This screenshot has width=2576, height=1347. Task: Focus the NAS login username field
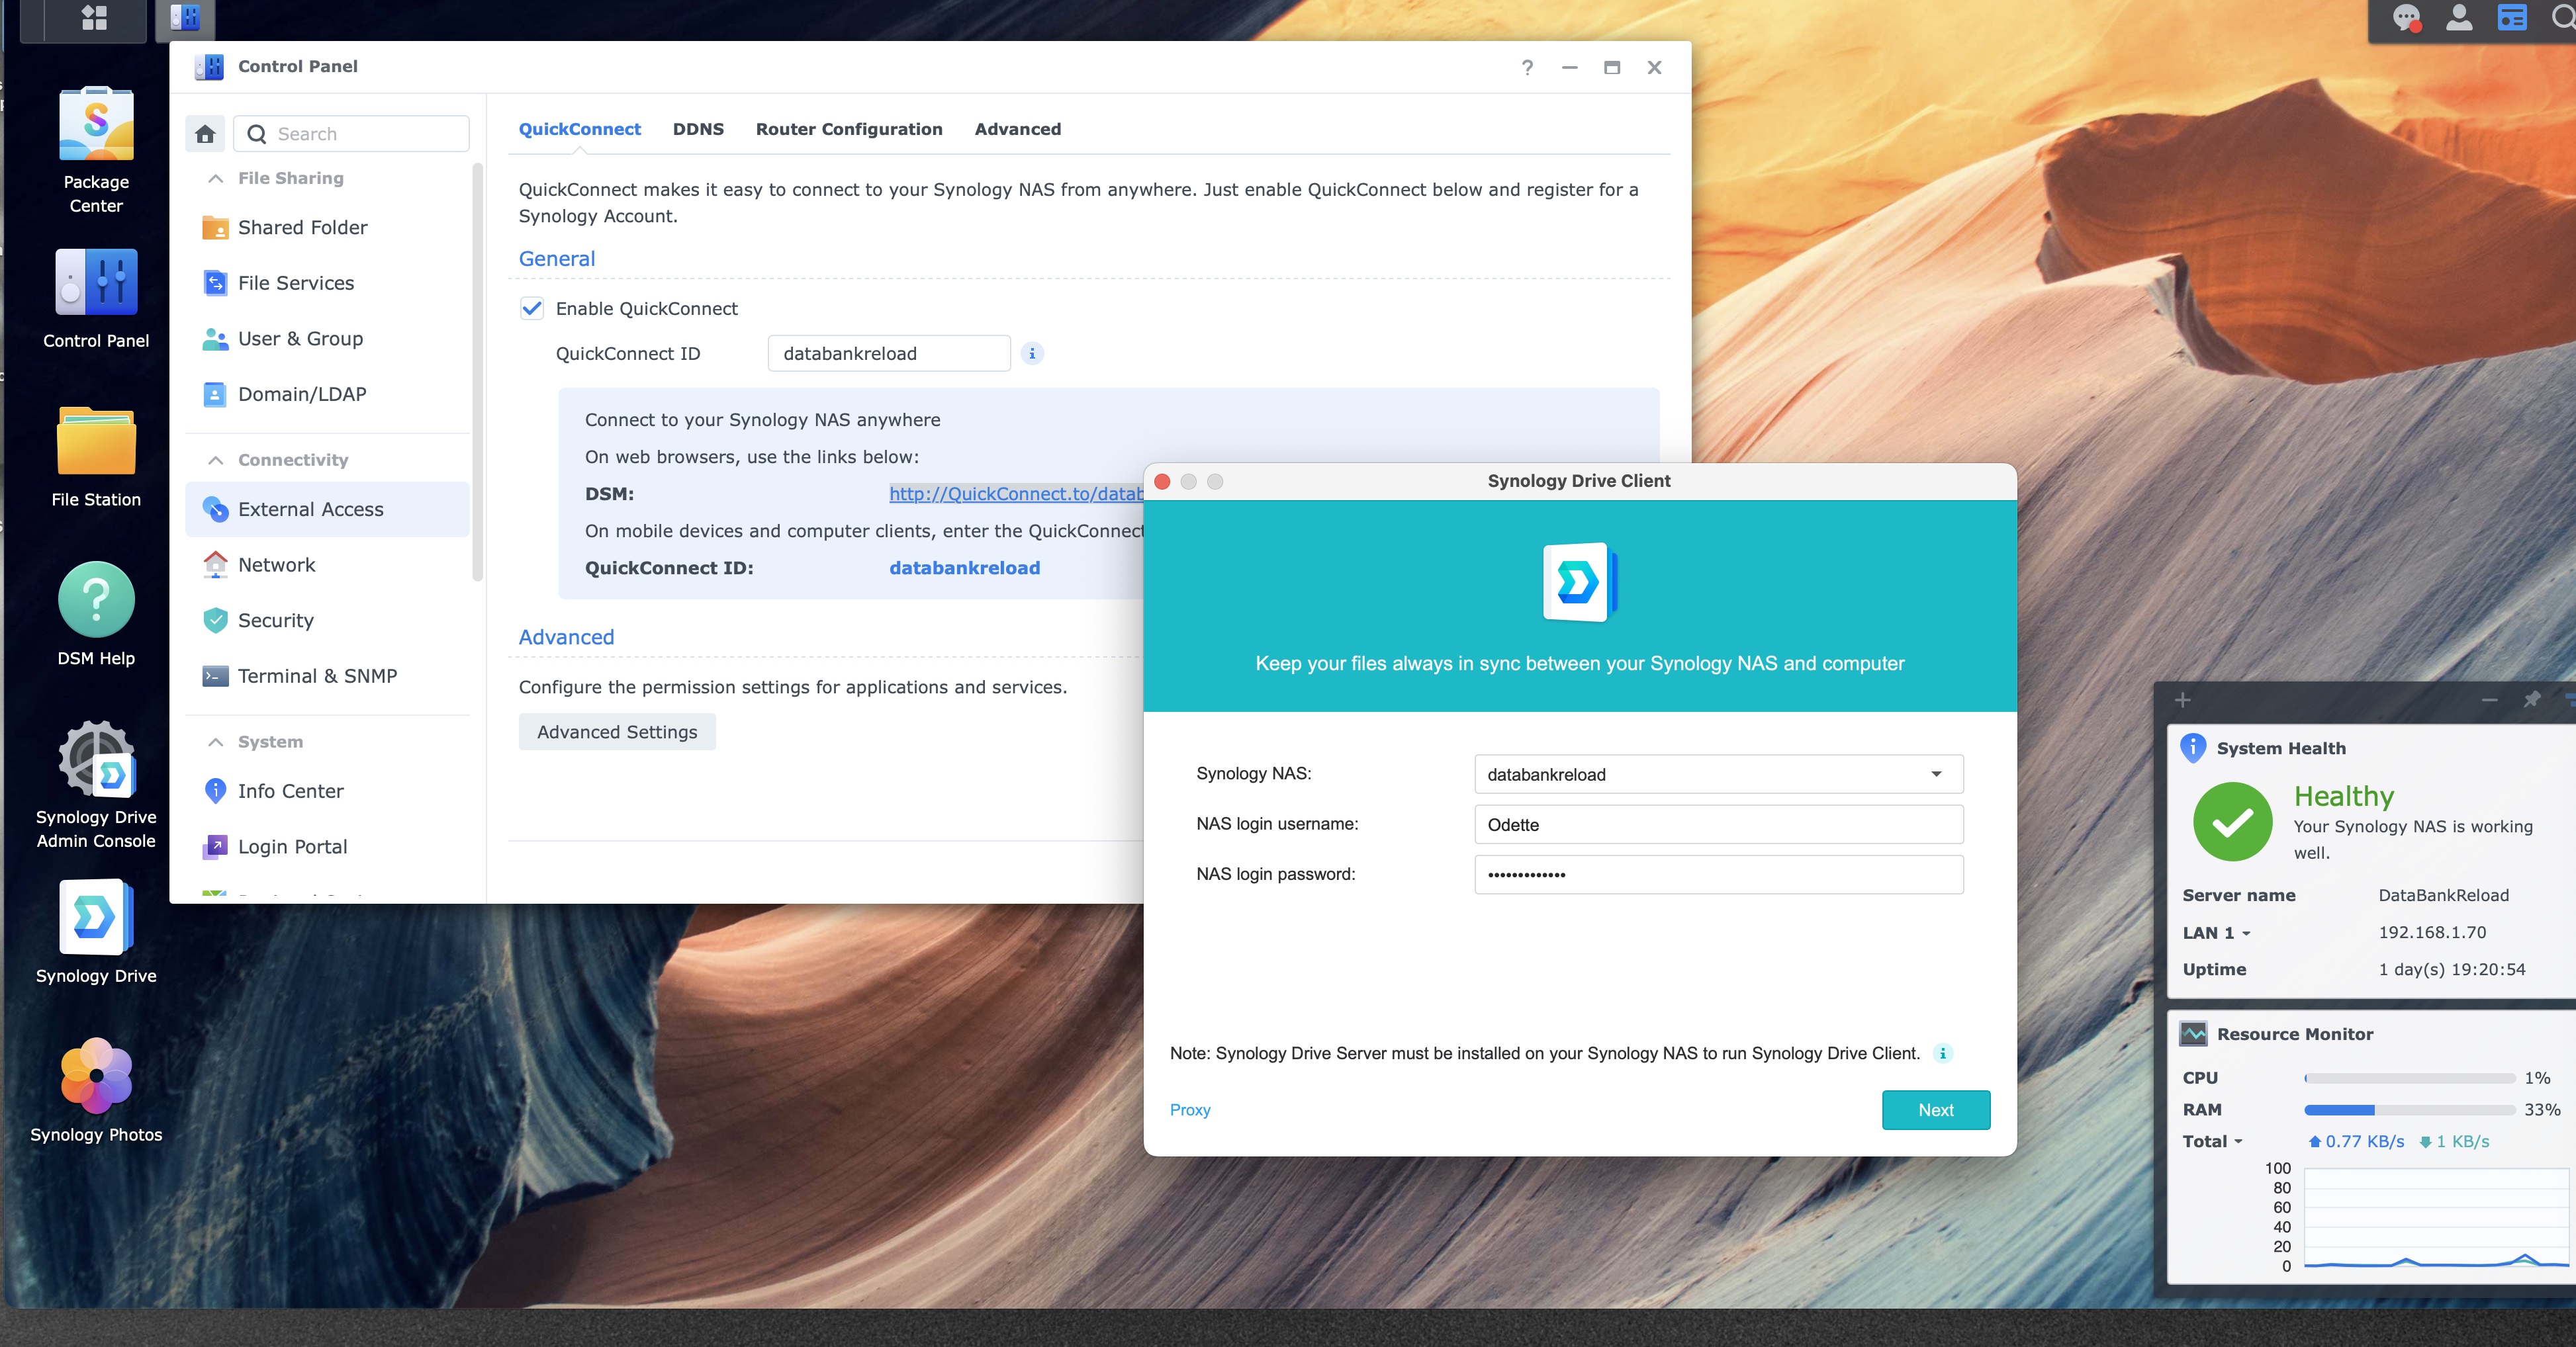[x=1718, y=824]
